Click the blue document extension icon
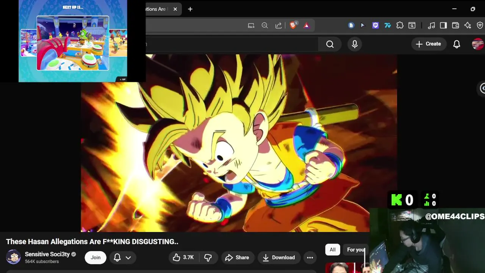 (x=351, y=25)
